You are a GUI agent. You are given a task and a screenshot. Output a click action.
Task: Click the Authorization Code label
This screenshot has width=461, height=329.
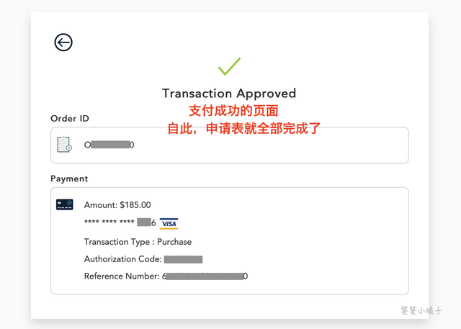[x=122, y=259]
